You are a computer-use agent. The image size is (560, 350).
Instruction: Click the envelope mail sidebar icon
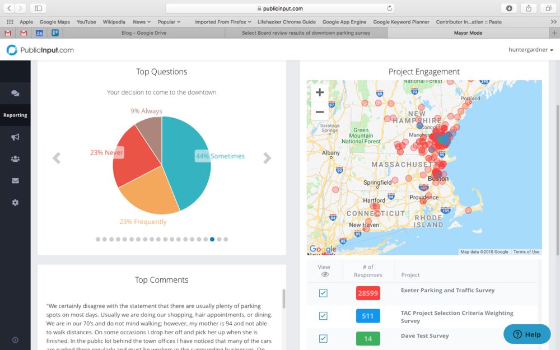tap(15, 181)
